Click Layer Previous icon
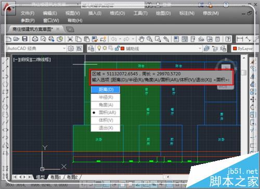This screenshot has height=189, width=260. 215,48
